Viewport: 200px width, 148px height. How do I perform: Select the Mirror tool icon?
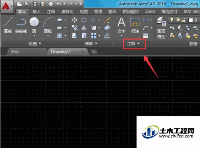[x=84, y=28]
